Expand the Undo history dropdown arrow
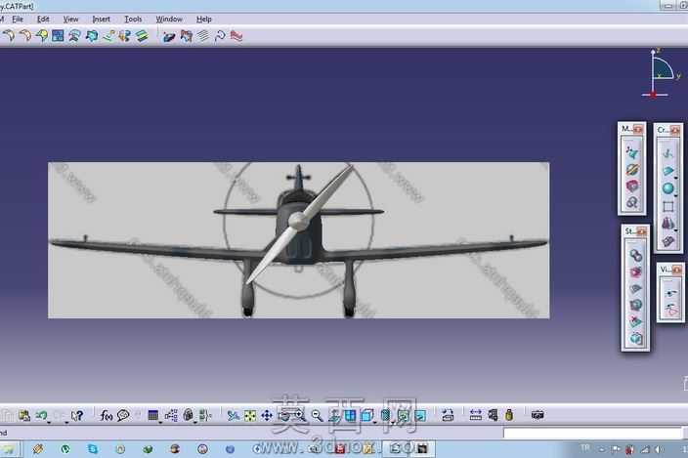The width and height of the screenshot is (688, 458). (49, 422)
